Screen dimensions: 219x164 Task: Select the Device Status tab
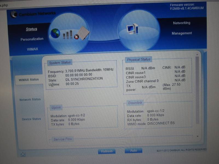[31, 119]
